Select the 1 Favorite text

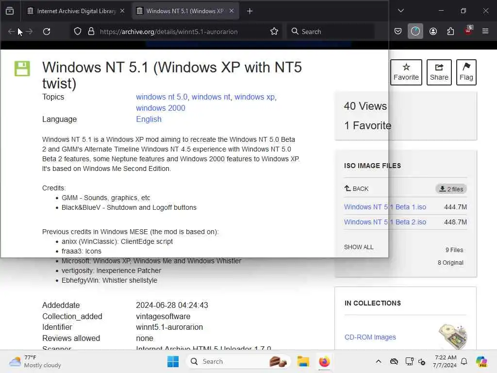[368, 126]
